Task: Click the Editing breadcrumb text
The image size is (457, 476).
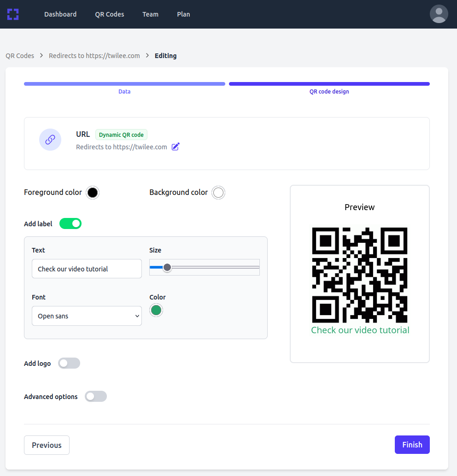Action: 166,56
